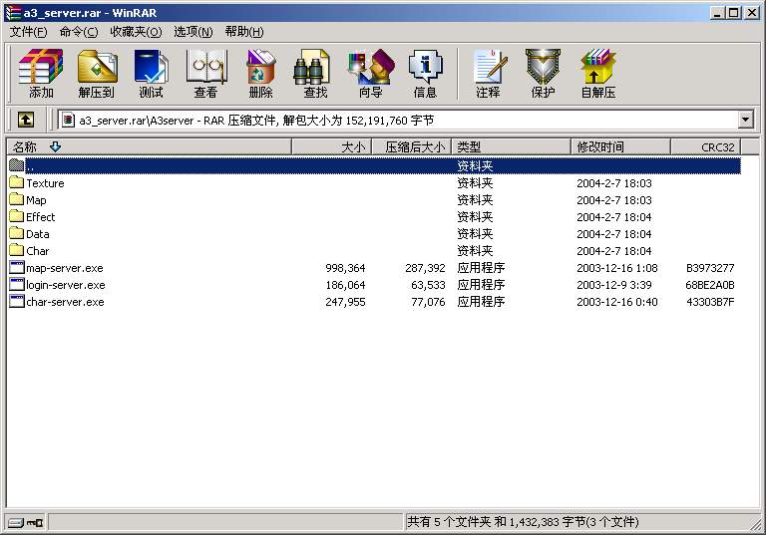The image size is (766, 535).
Task: Open the 选项(N) menu
Action: 192,32
